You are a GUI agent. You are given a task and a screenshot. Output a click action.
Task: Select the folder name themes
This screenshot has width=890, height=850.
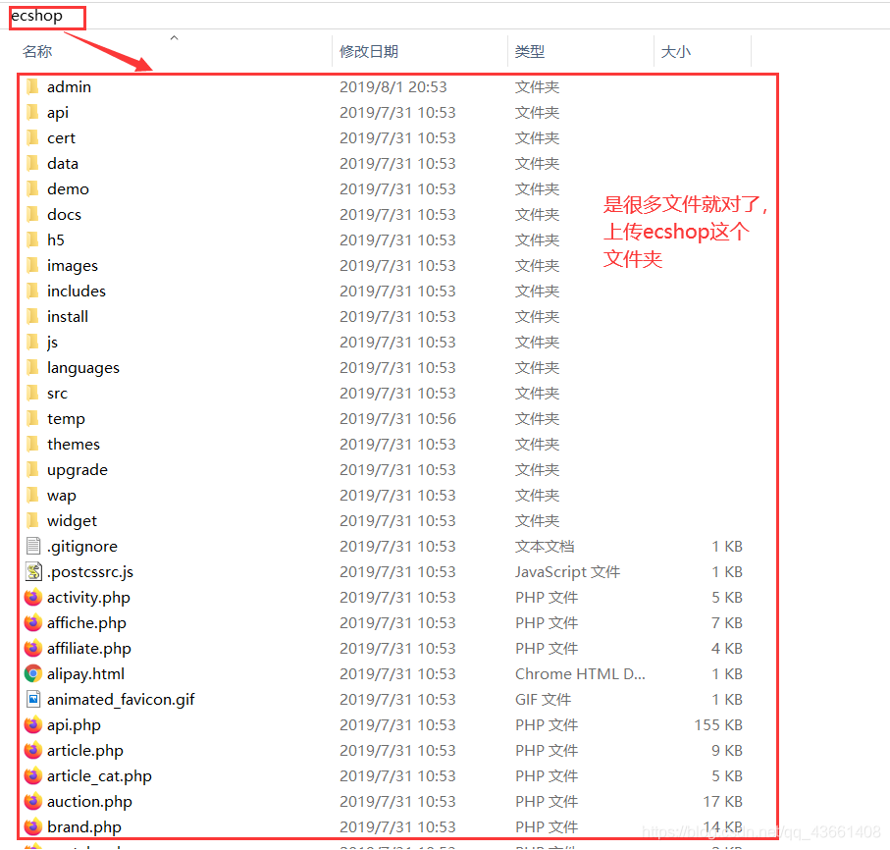coord(74,445)
